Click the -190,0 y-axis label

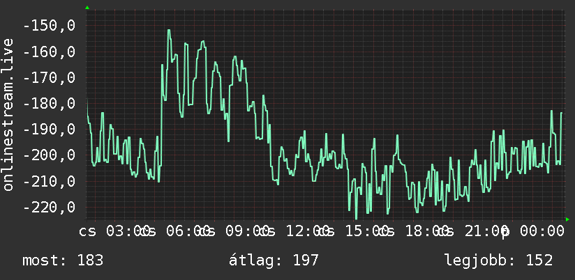pos(50,129)
